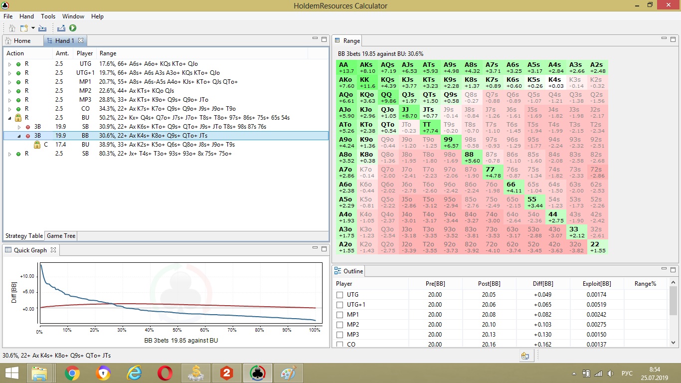Open the New hand dropdown arrow
The height and width of the screenshot is (383, 681).
coord(33,28)
